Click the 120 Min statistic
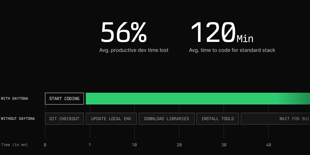310x155 pixels. pos(221,33)
